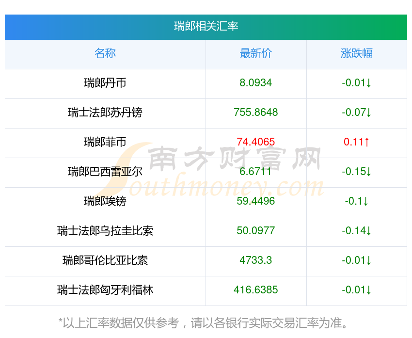Click the 涨跌幅 column header
This screenshot has height=338, width=412.
357,53
